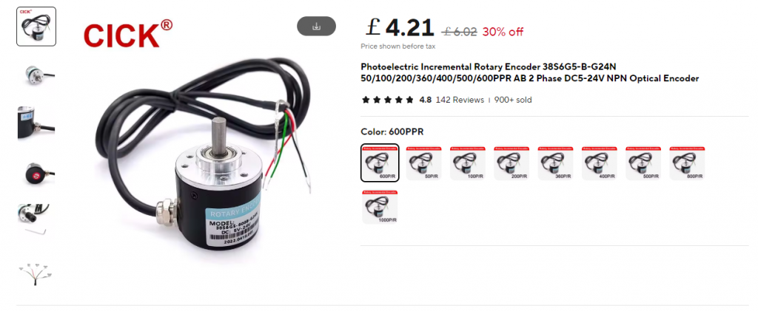Viewport: 758px width, 311px height.
Task: Choose the 50P/R variant swatch
Action: point(423,163)
